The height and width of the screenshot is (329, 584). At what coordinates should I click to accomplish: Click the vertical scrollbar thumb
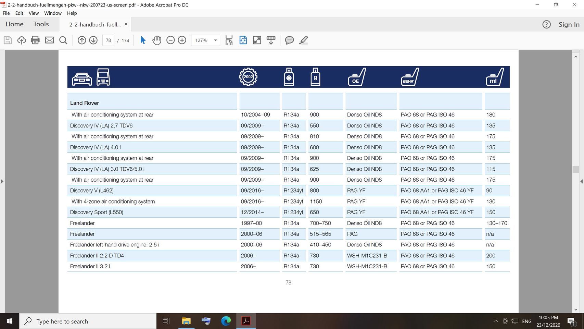click(576, 169)
